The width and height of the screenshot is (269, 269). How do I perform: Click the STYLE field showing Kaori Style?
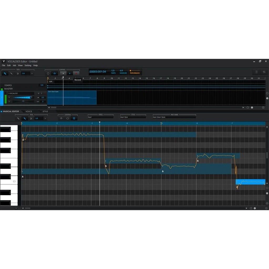pyautogui.click(x=133, y=117)
